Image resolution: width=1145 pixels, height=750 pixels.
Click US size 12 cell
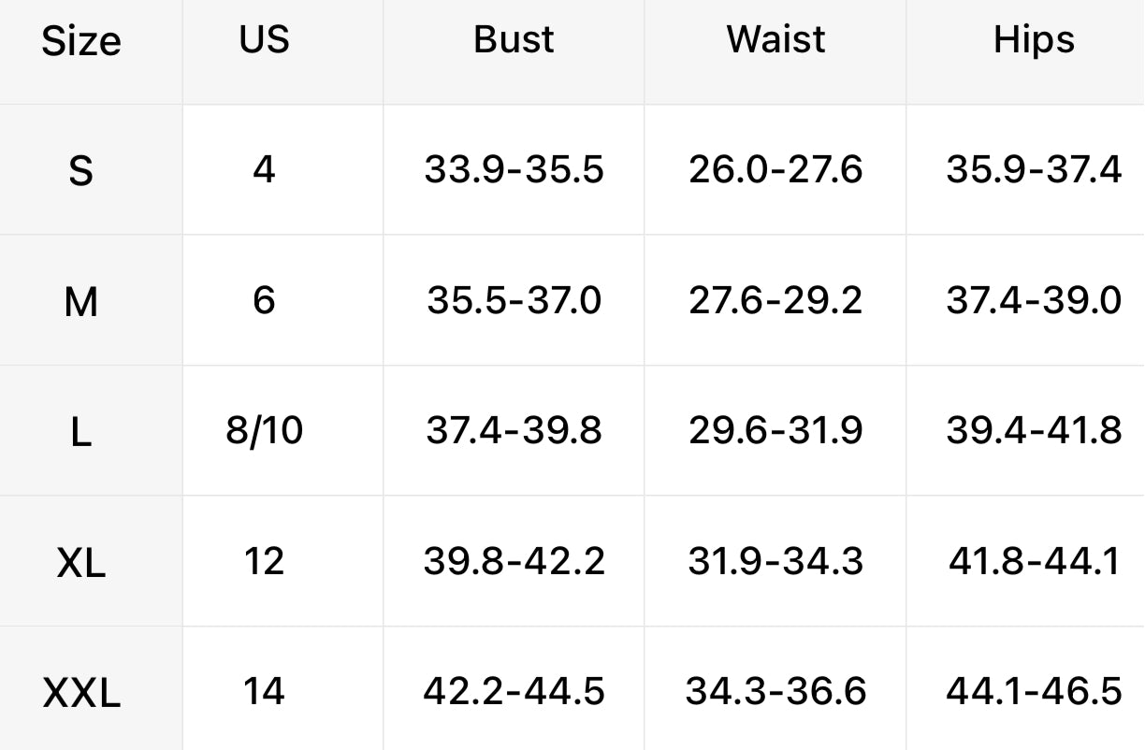pyautogui.click(x=264, y=561)
